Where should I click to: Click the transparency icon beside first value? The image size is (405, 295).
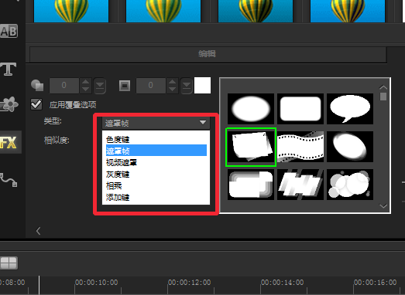coord(37,85)
